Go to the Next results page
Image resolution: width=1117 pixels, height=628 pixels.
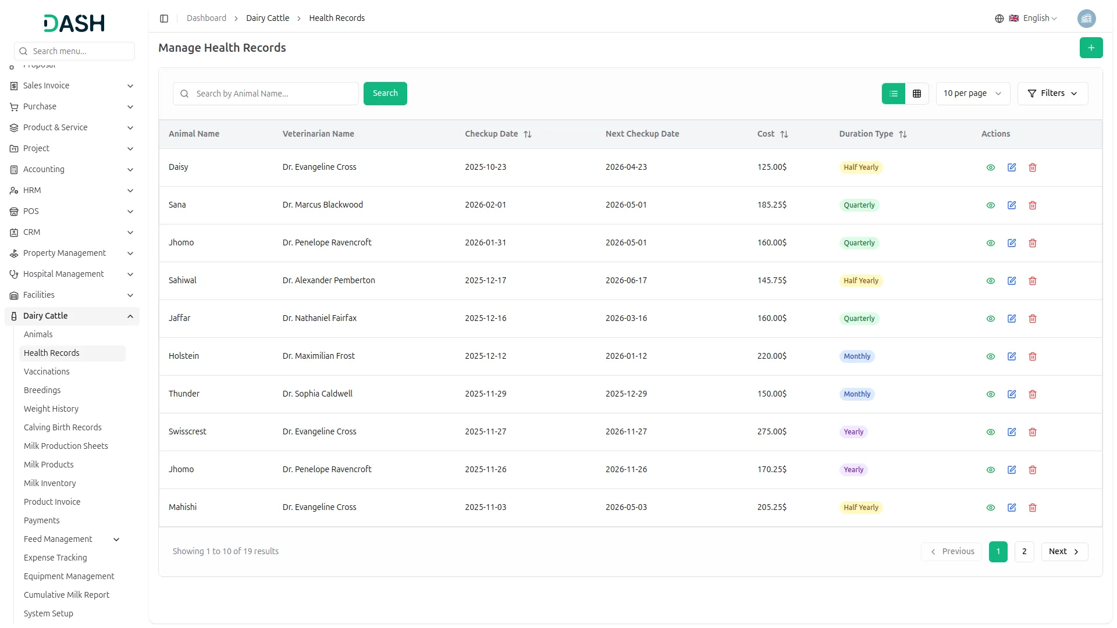[1063, 551]
